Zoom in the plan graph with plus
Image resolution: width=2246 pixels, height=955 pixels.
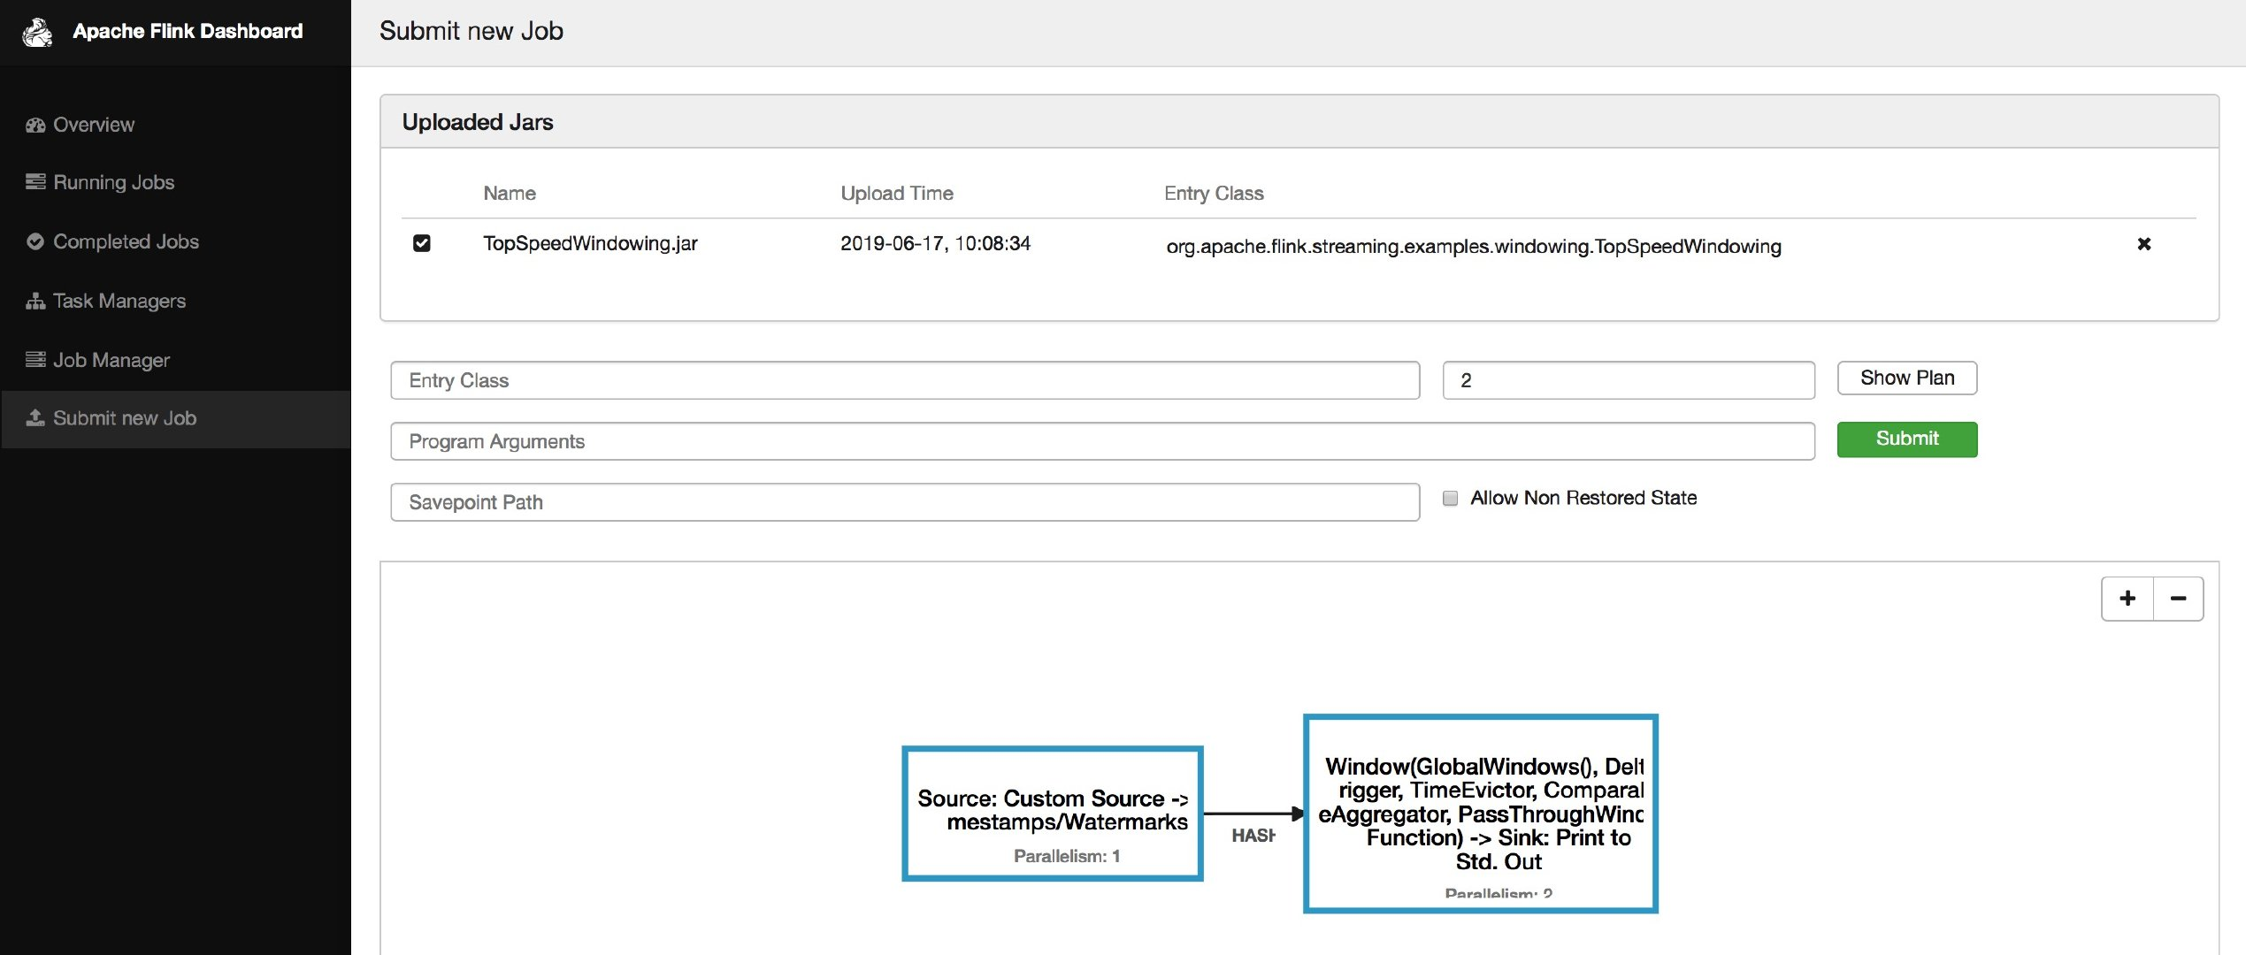2127,599
